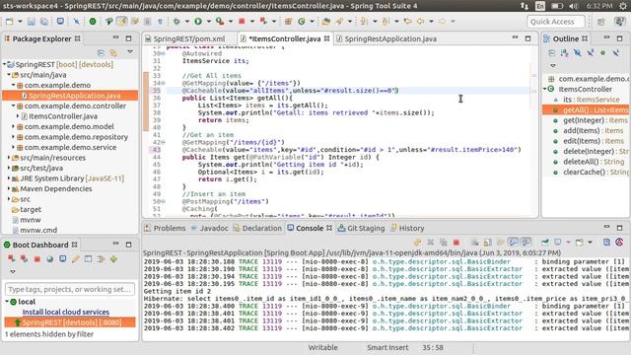The image size is (631, 355).
Task: Collapse the SpringREST project node
Action: point(4,64)
